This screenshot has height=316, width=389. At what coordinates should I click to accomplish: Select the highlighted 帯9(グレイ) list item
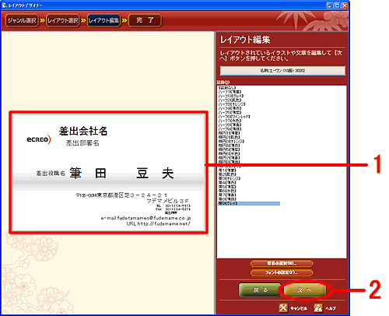point(249,203)
